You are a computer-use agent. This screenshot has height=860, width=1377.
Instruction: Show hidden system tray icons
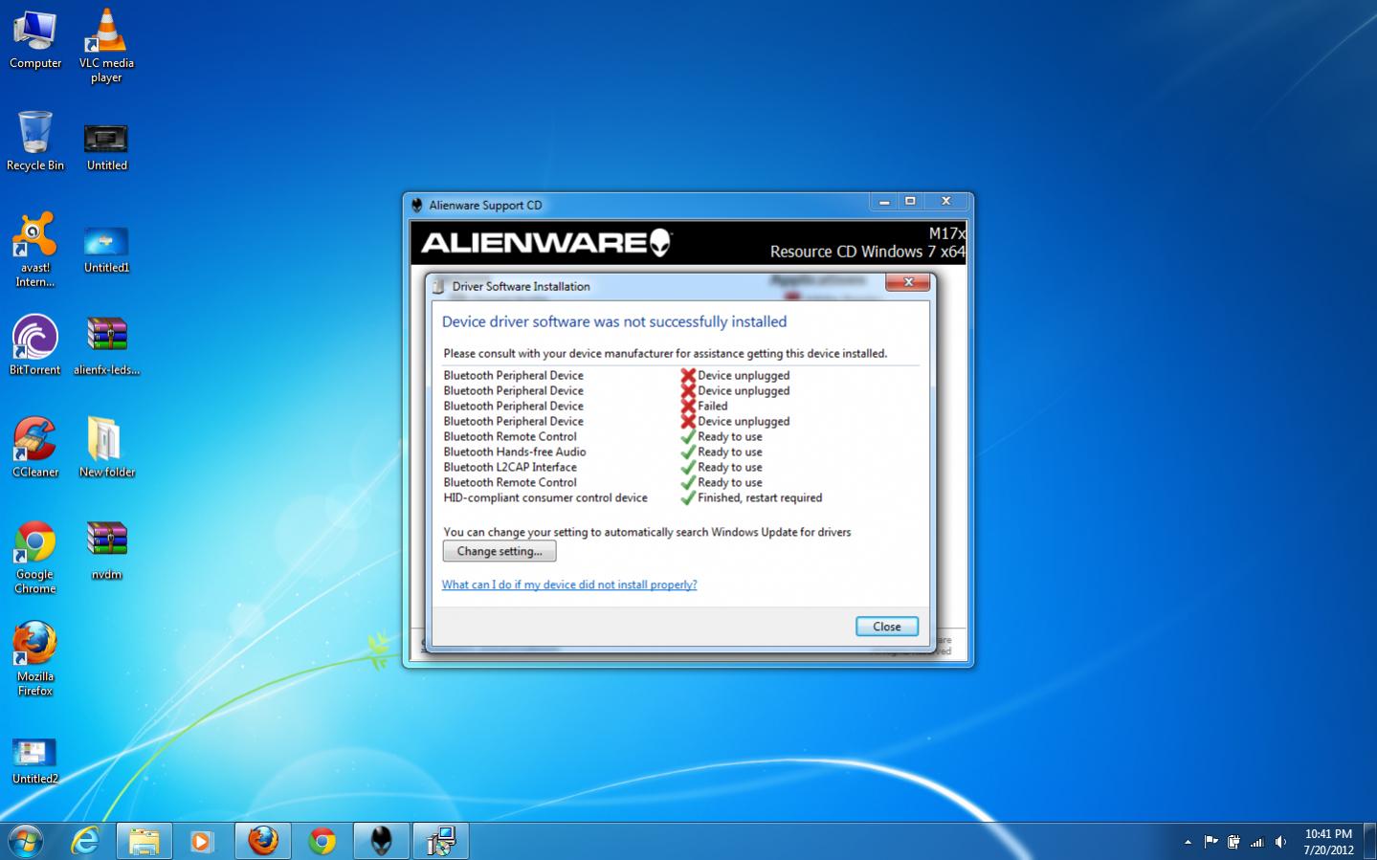pyautogui.click(x=1188, y=842)
